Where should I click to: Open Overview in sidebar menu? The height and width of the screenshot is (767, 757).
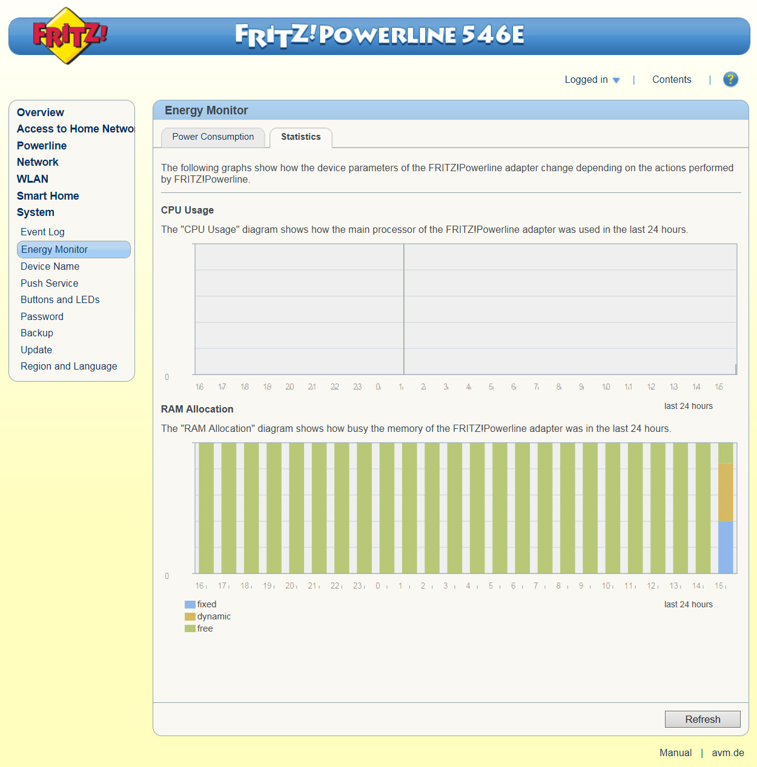coord(40,113)
